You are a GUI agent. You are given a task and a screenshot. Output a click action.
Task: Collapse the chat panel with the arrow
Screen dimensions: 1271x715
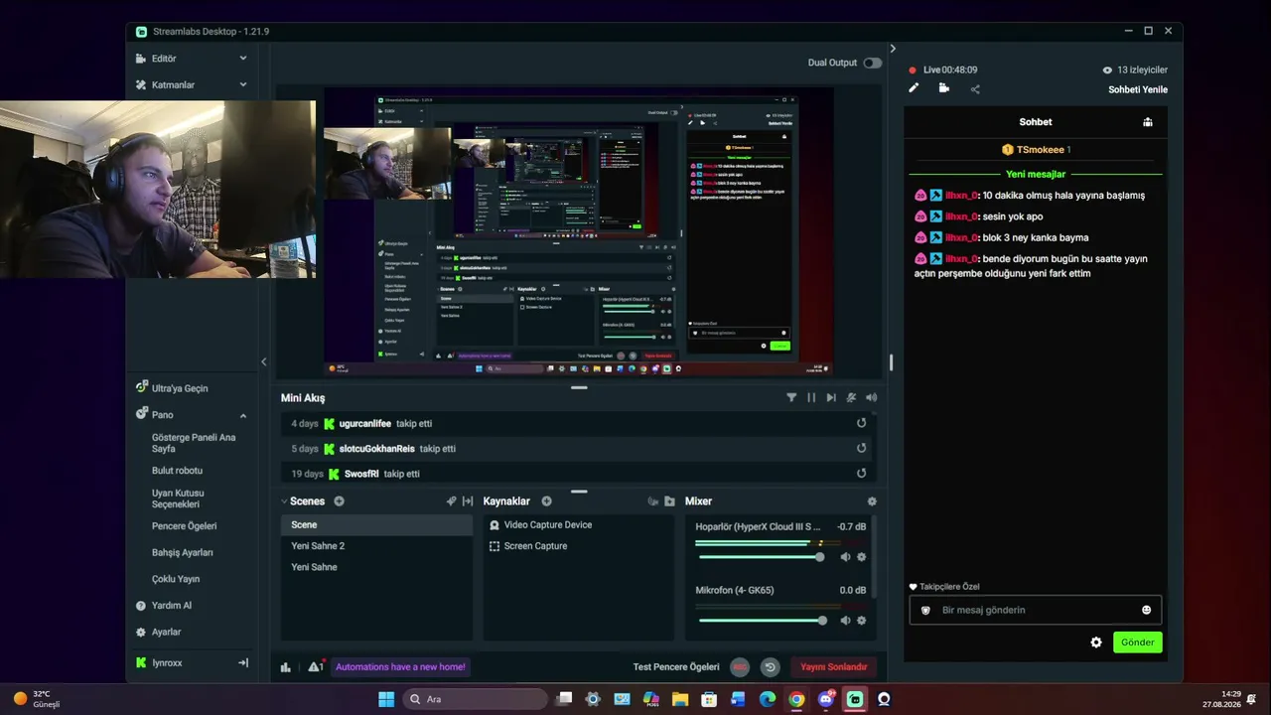tap(893, 49)
